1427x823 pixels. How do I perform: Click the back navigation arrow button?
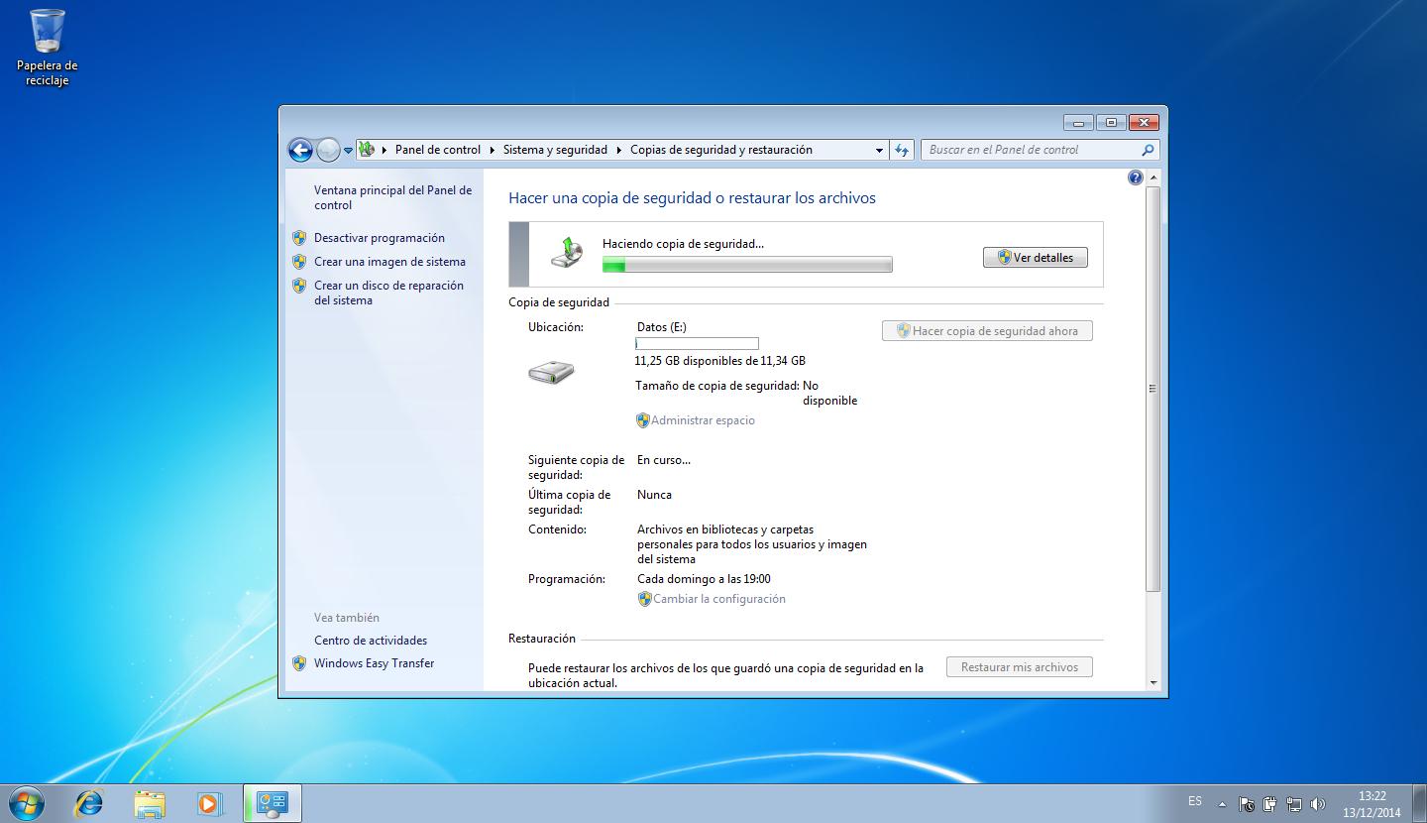(x=300, y=150)
